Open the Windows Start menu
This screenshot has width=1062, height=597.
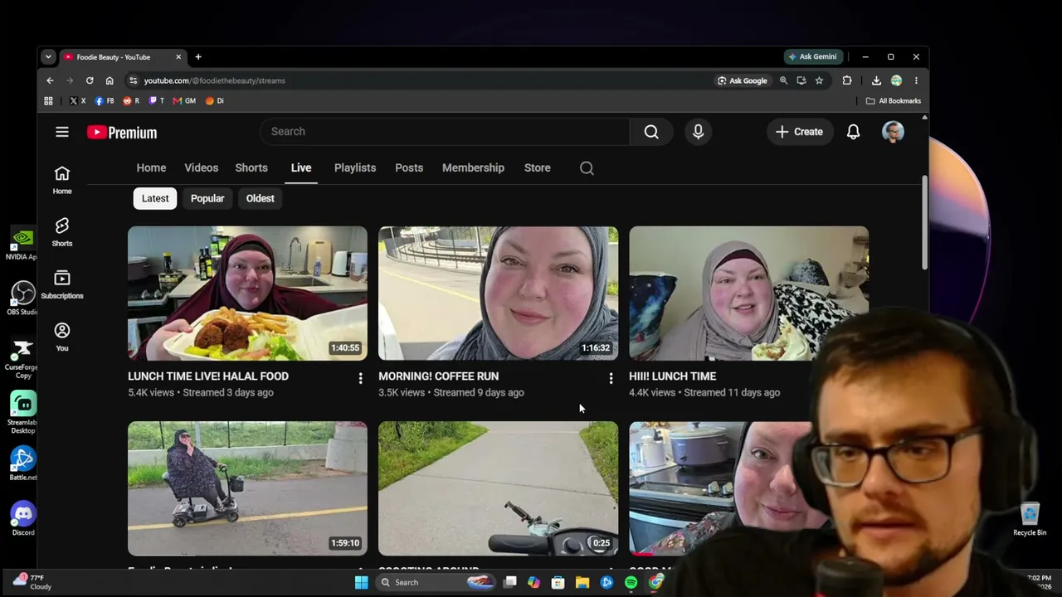click(361, 583)
